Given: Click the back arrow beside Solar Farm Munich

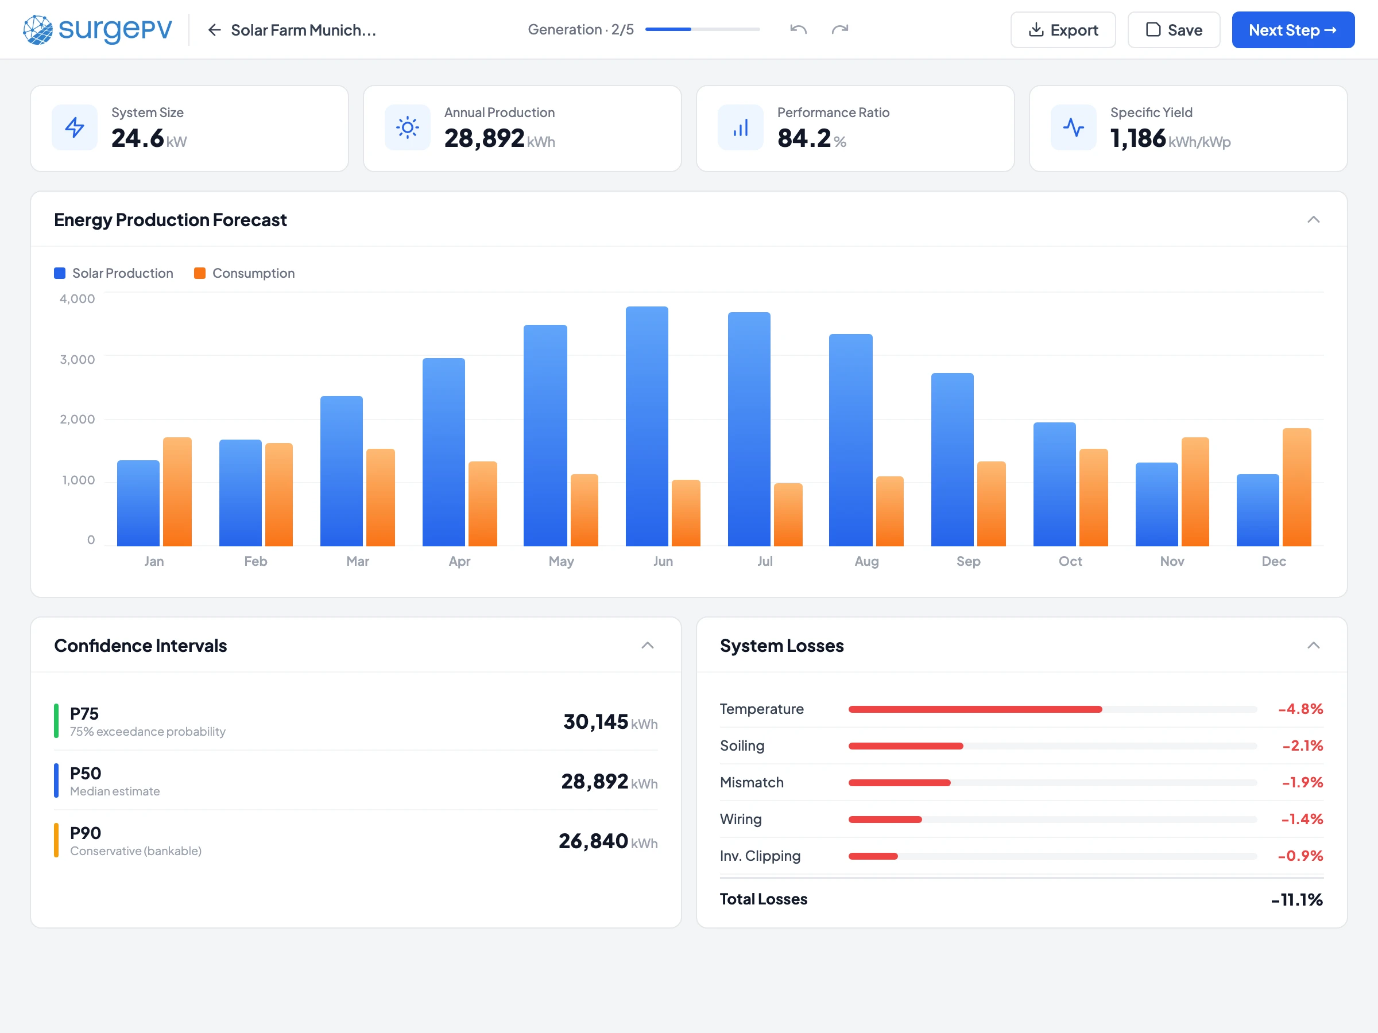Looking at the screenshot, I should tap(214, 30).
